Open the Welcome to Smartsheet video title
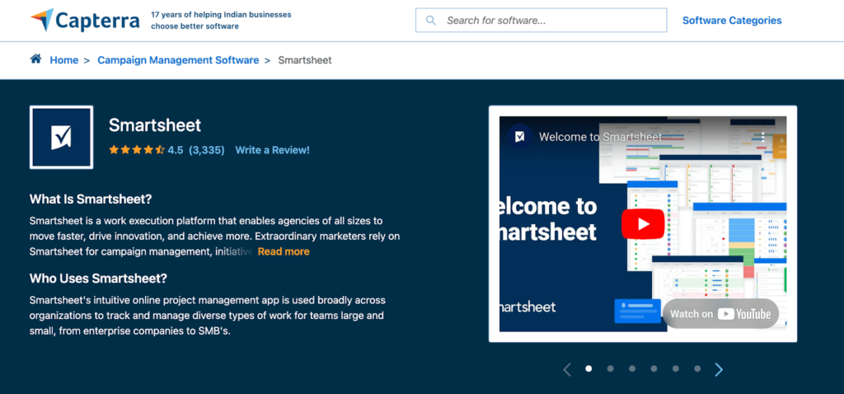This screenshot has height=394, width=844. (x=600, y=137)
